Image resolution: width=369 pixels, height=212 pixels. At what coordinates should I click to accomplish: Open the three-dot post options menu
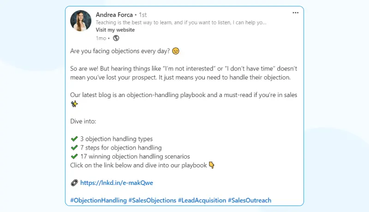point(296,13)
